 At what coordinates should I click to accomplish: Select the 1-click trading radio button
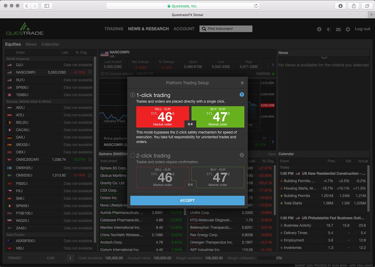pos(132,95)
